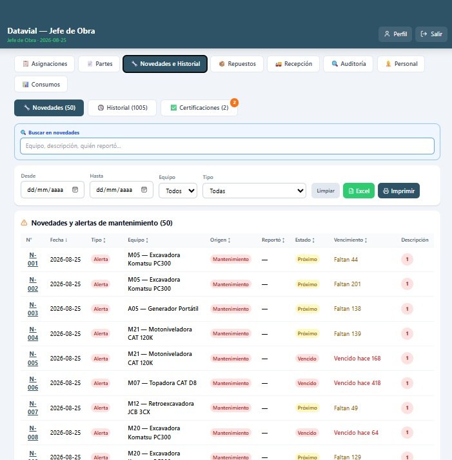Click description badge for N-006 row

[407, 383]
